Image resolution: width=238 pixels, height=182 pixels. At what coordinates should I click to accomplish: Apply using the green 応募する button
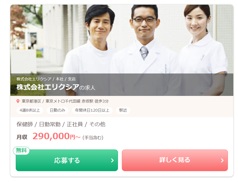point(67,160)
